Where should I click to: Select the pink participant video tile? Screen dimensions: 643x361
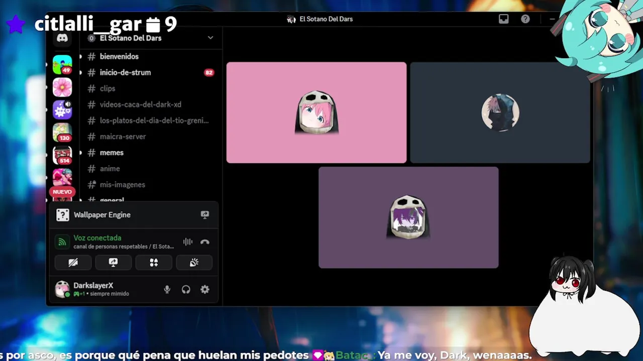[x=316, y=113]
